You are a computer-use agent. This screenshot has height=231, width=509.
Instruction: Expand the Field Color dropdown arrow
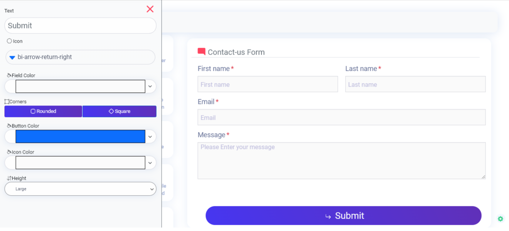coord(150,87)
